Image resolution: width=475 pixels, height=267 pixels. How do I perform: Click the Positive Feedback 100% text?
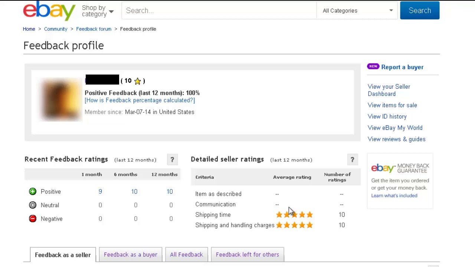point(142,93)
